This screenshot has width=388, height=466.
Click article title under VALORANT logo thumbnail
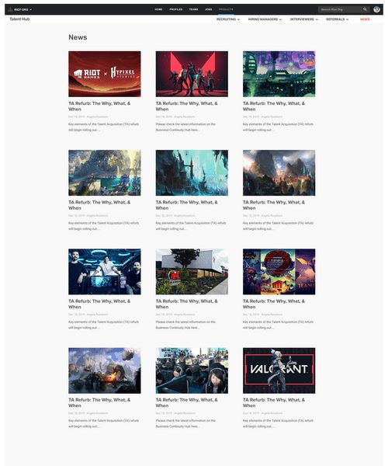click(274, 402)
